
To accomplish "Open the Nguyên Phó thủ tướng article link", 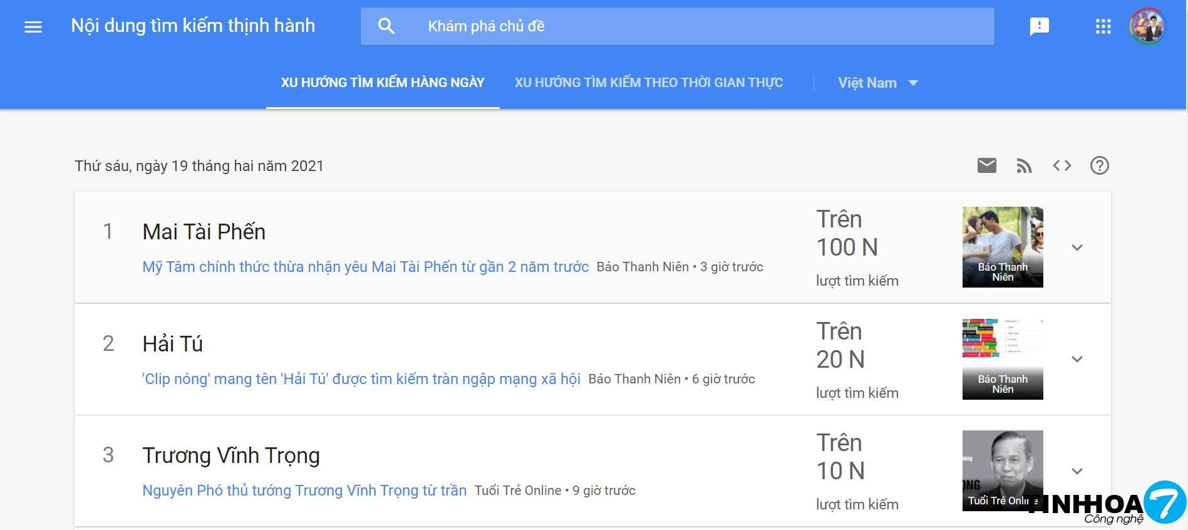I will click(304, 491).
